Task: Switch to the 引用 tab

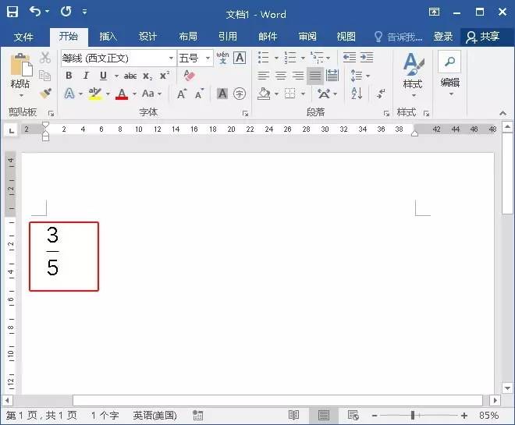Action: [x=228, y=37]
